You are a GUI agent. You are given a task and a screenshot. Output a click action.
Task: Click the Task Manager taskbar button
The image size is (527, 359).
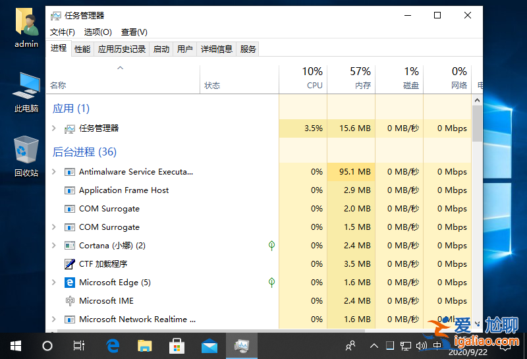(x=242, y=346)
